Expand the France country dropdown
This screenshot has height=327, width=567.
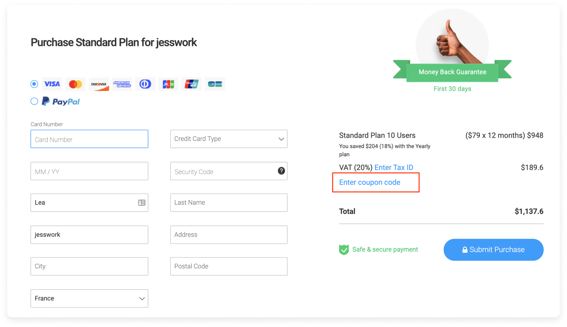pos(90,298)
